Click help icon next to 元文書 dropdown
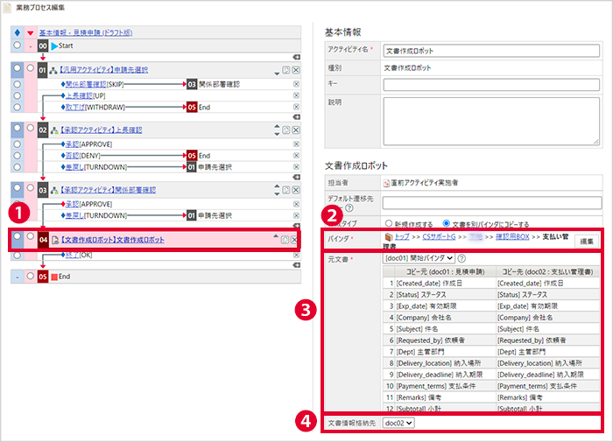The width and height of the screenshot is (613, 442). pyautogui.click(x=462, y=258)
